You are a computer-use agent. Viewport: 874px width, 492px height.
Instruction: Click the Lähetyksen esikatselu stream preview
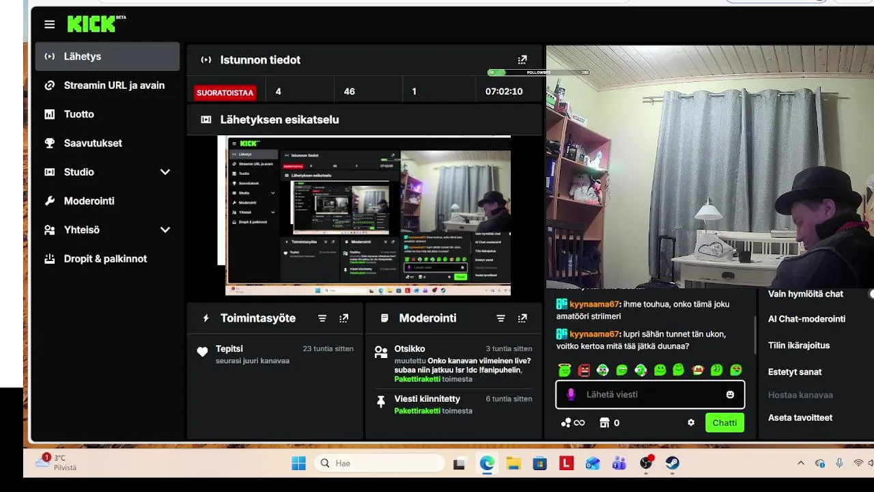(x=364, y=215)
